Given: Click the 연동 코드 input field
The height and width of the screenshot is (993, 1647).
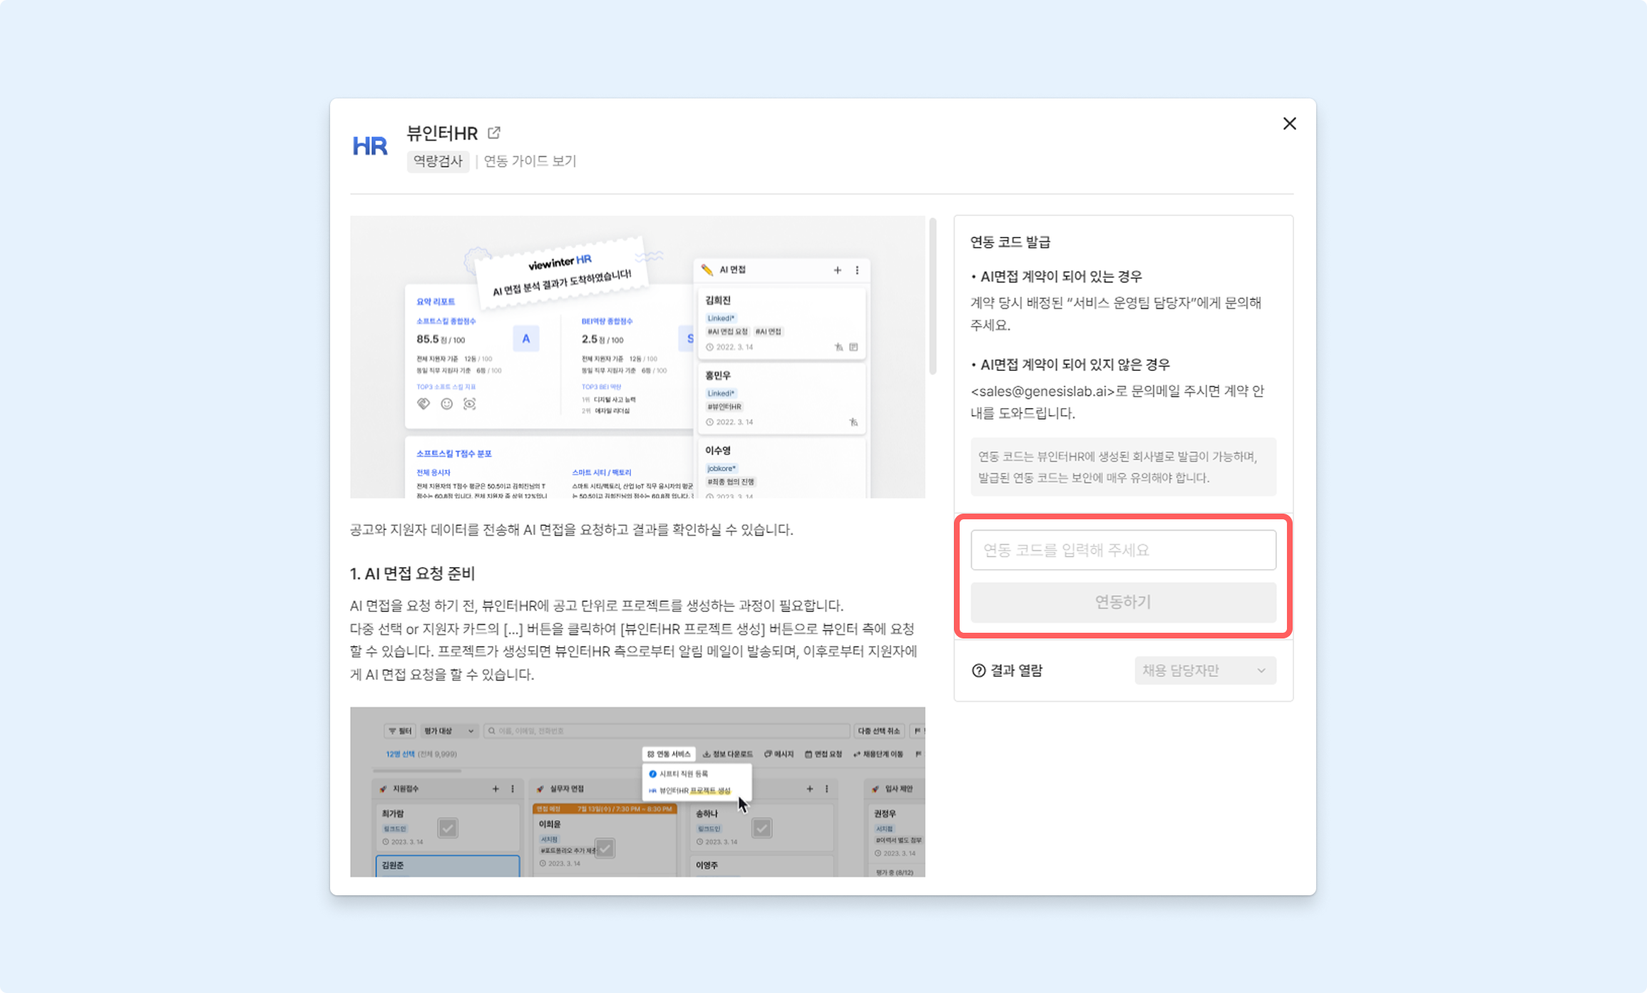Looking at the screenshot, I should 1123,550.
